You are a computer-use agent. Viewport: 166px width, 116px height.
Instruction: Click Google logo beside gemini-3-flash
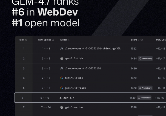pos(62,88)
